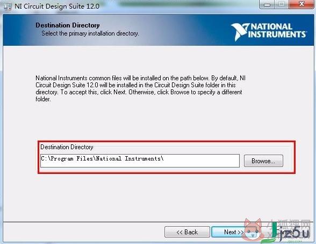Open Browse to choose a different folder

(x=263, y=161)
